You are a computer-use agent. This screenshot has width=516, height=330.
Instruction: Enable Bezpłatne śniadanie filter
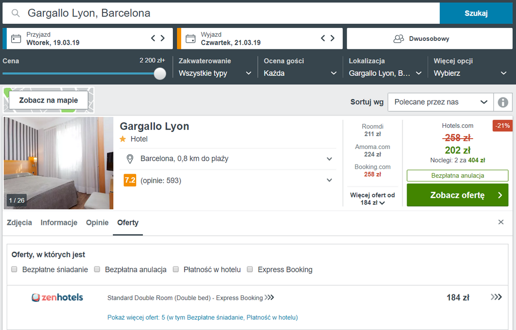pos(14,269)
